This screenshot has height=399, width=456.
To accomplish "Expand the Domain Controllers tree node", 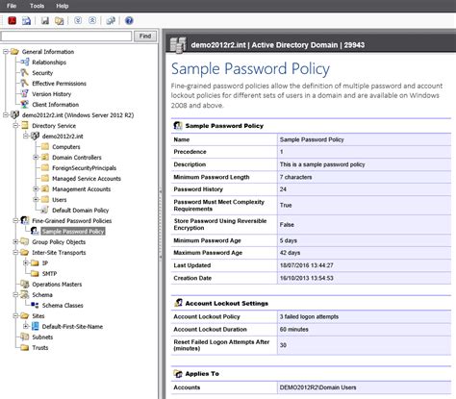I will 36,158.
